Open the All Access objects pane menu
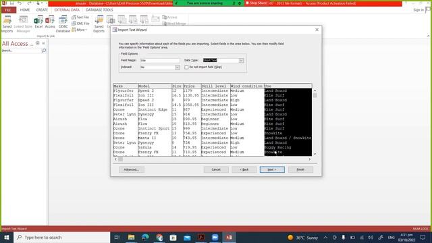This screenshot has height=243, width=432. [38, 43]
